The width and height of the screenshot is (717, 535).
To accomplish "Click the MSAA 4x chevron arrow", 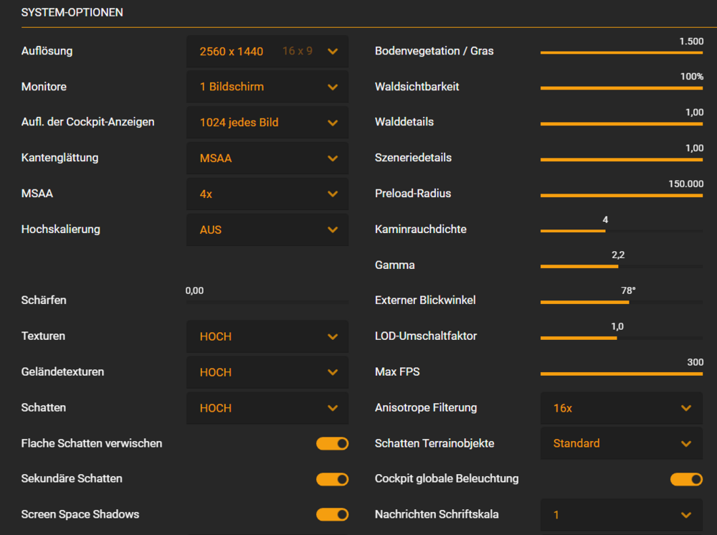I will tap(332, 194).
